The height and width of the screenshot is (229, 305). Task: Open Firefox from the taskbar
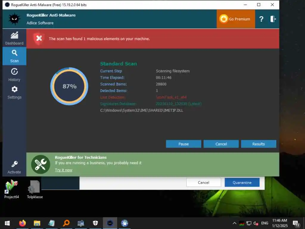pos(22,223)
